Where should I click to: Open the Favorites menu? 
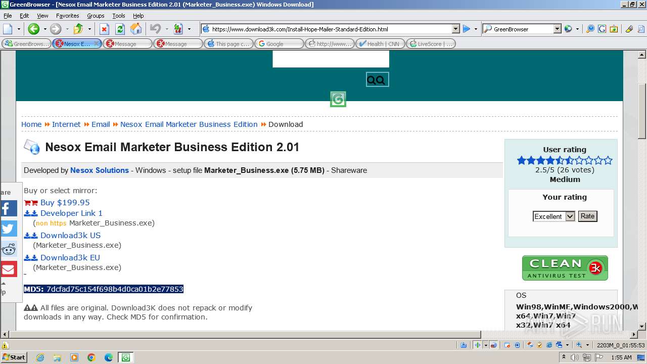coord(67,16)
